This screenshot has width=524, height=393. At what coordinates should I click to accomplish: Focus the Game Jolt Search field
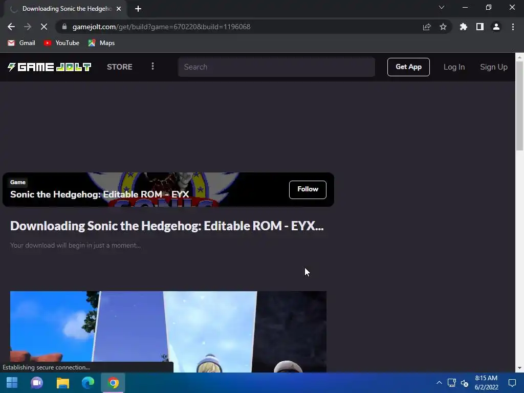(276, 67)
